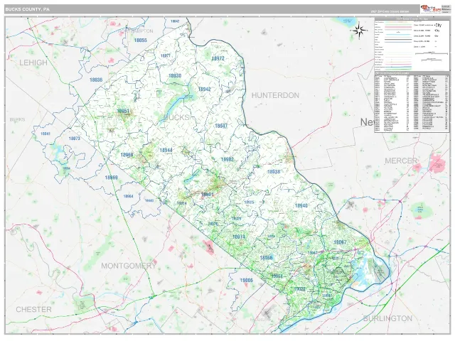Click the BURLINGTON county label

(x=387, y=318)
